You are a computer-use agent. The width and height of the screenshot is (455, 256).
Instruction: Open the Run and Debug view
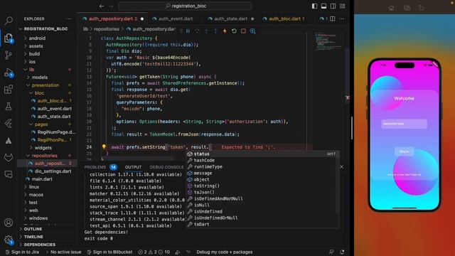[9, 73]
